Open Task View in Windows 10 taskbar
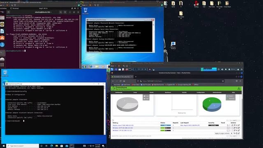This screenshot has height=148, width=263. 46,146
